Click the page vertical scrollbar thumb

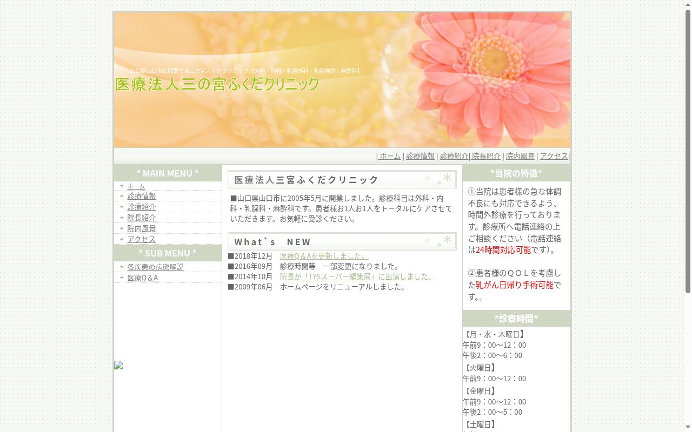pos(688,151)
